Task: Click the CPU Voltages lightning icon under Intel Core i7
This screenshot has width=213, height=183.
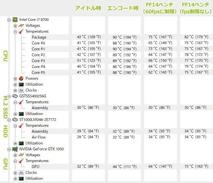Action: 21,25
